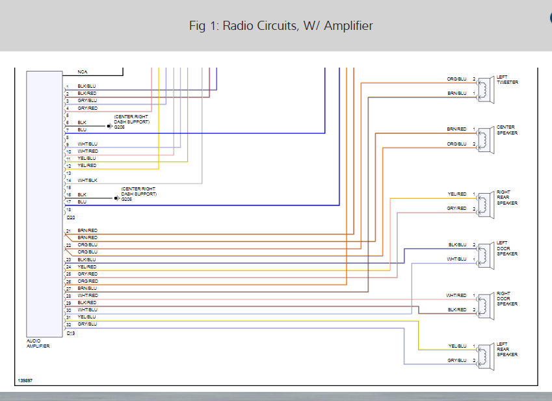
Task: Click the Left Rear Speaker symbol
Action: (x=486, y=357)
